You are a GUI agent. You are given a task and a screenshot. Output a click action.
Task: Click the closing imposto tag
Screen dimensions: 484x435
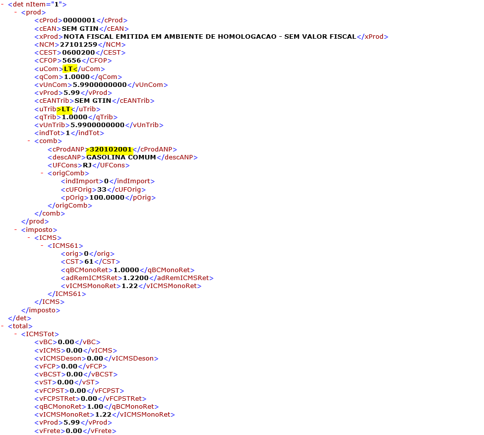41,310
